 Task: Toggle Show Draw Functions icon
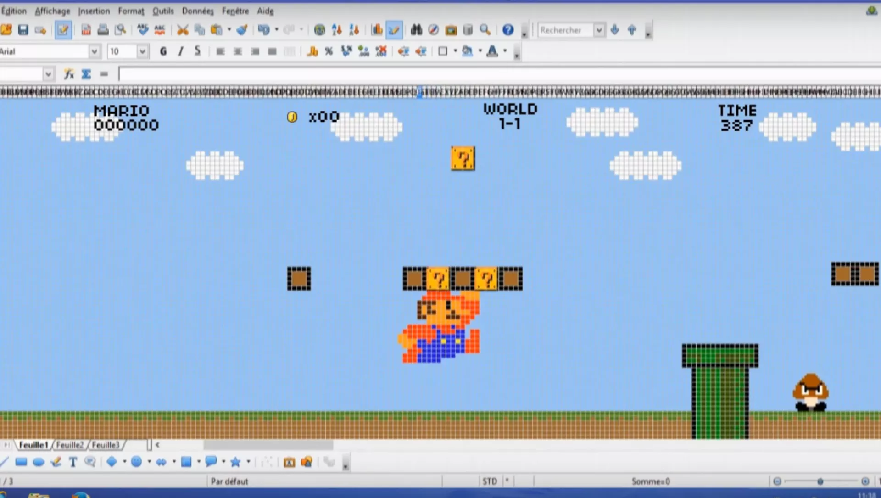[394, 30]
